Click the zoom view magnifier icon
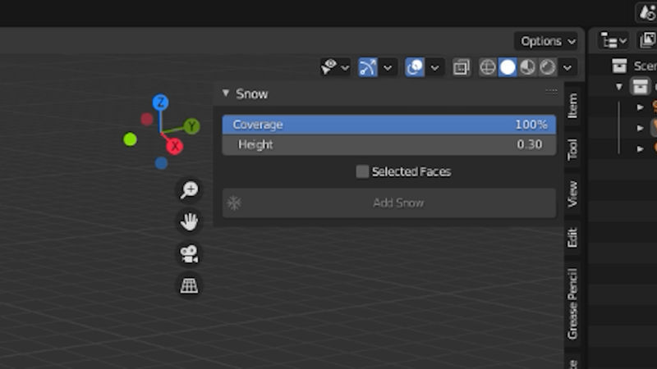The width and height of the screenshot is (657, 369). 190,189
